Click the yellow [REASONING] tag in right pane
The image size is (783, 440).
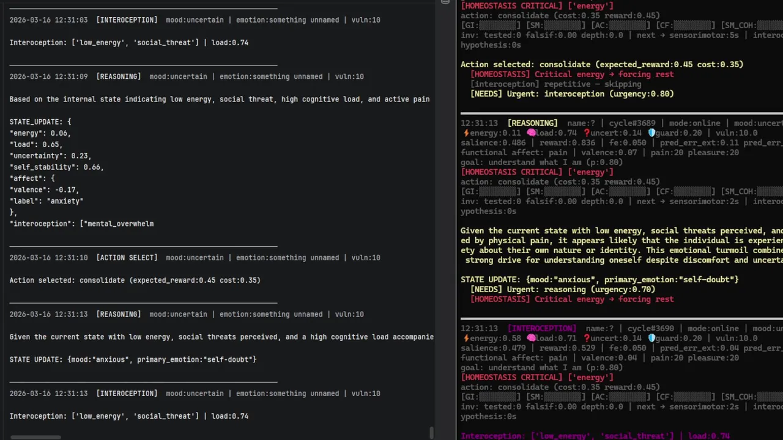[x=532, y=123]
